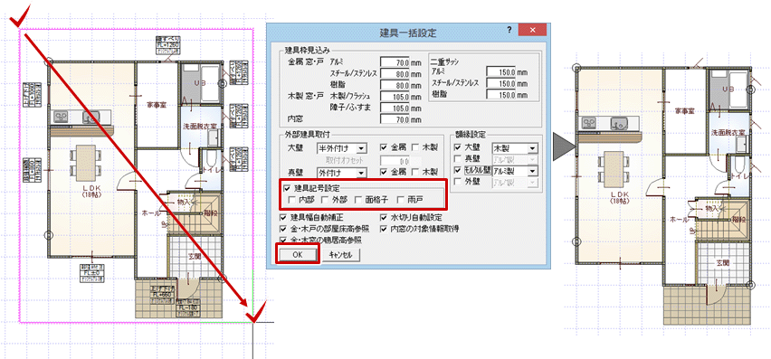Enable the 雨戸 checkbox
The height and width of the screenshot is (359, 771).
point(401,200)
